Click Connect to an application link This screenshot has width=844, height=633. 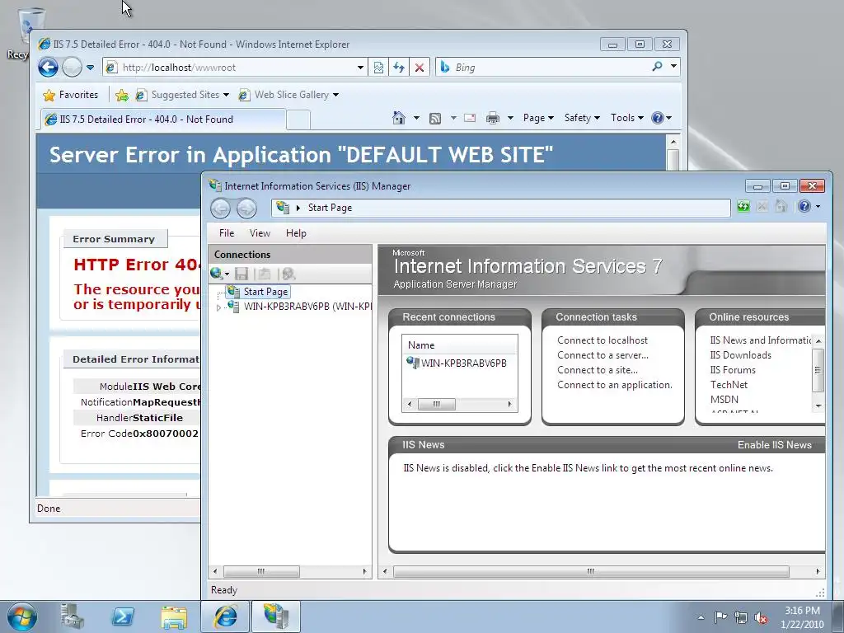pyautogui.click(x=615, y=385)
